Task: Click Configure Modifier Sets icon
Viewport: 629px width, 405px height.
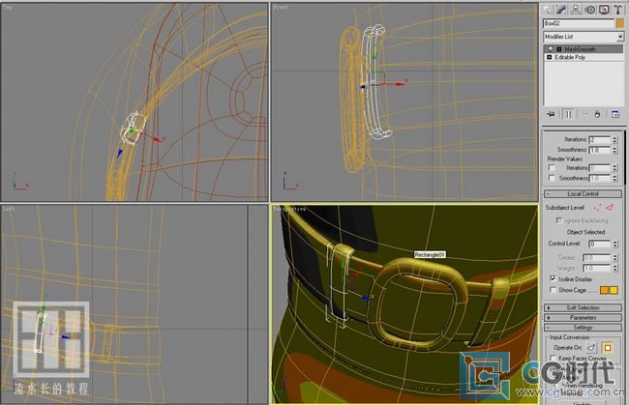Action: [x=615, y=113]
